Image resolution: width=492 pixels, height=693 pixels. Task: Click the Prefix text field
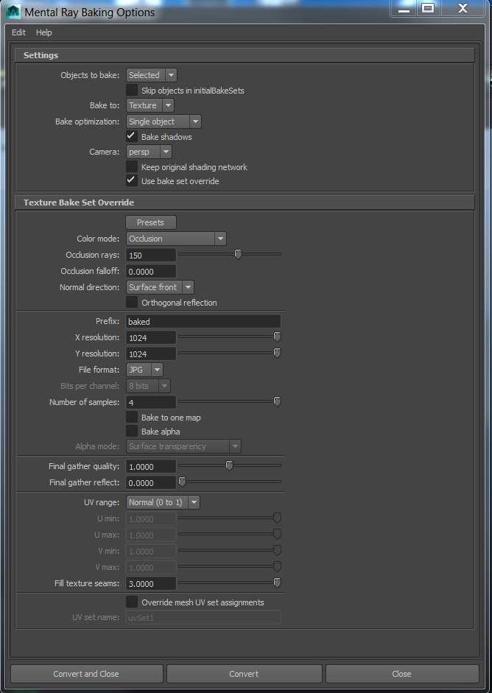(203, 321)
